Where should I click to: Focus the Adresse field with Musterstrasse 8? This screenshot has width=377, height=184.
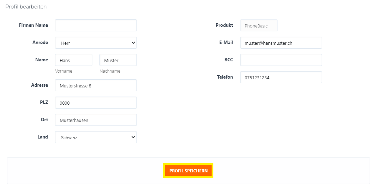click(96, 85)
